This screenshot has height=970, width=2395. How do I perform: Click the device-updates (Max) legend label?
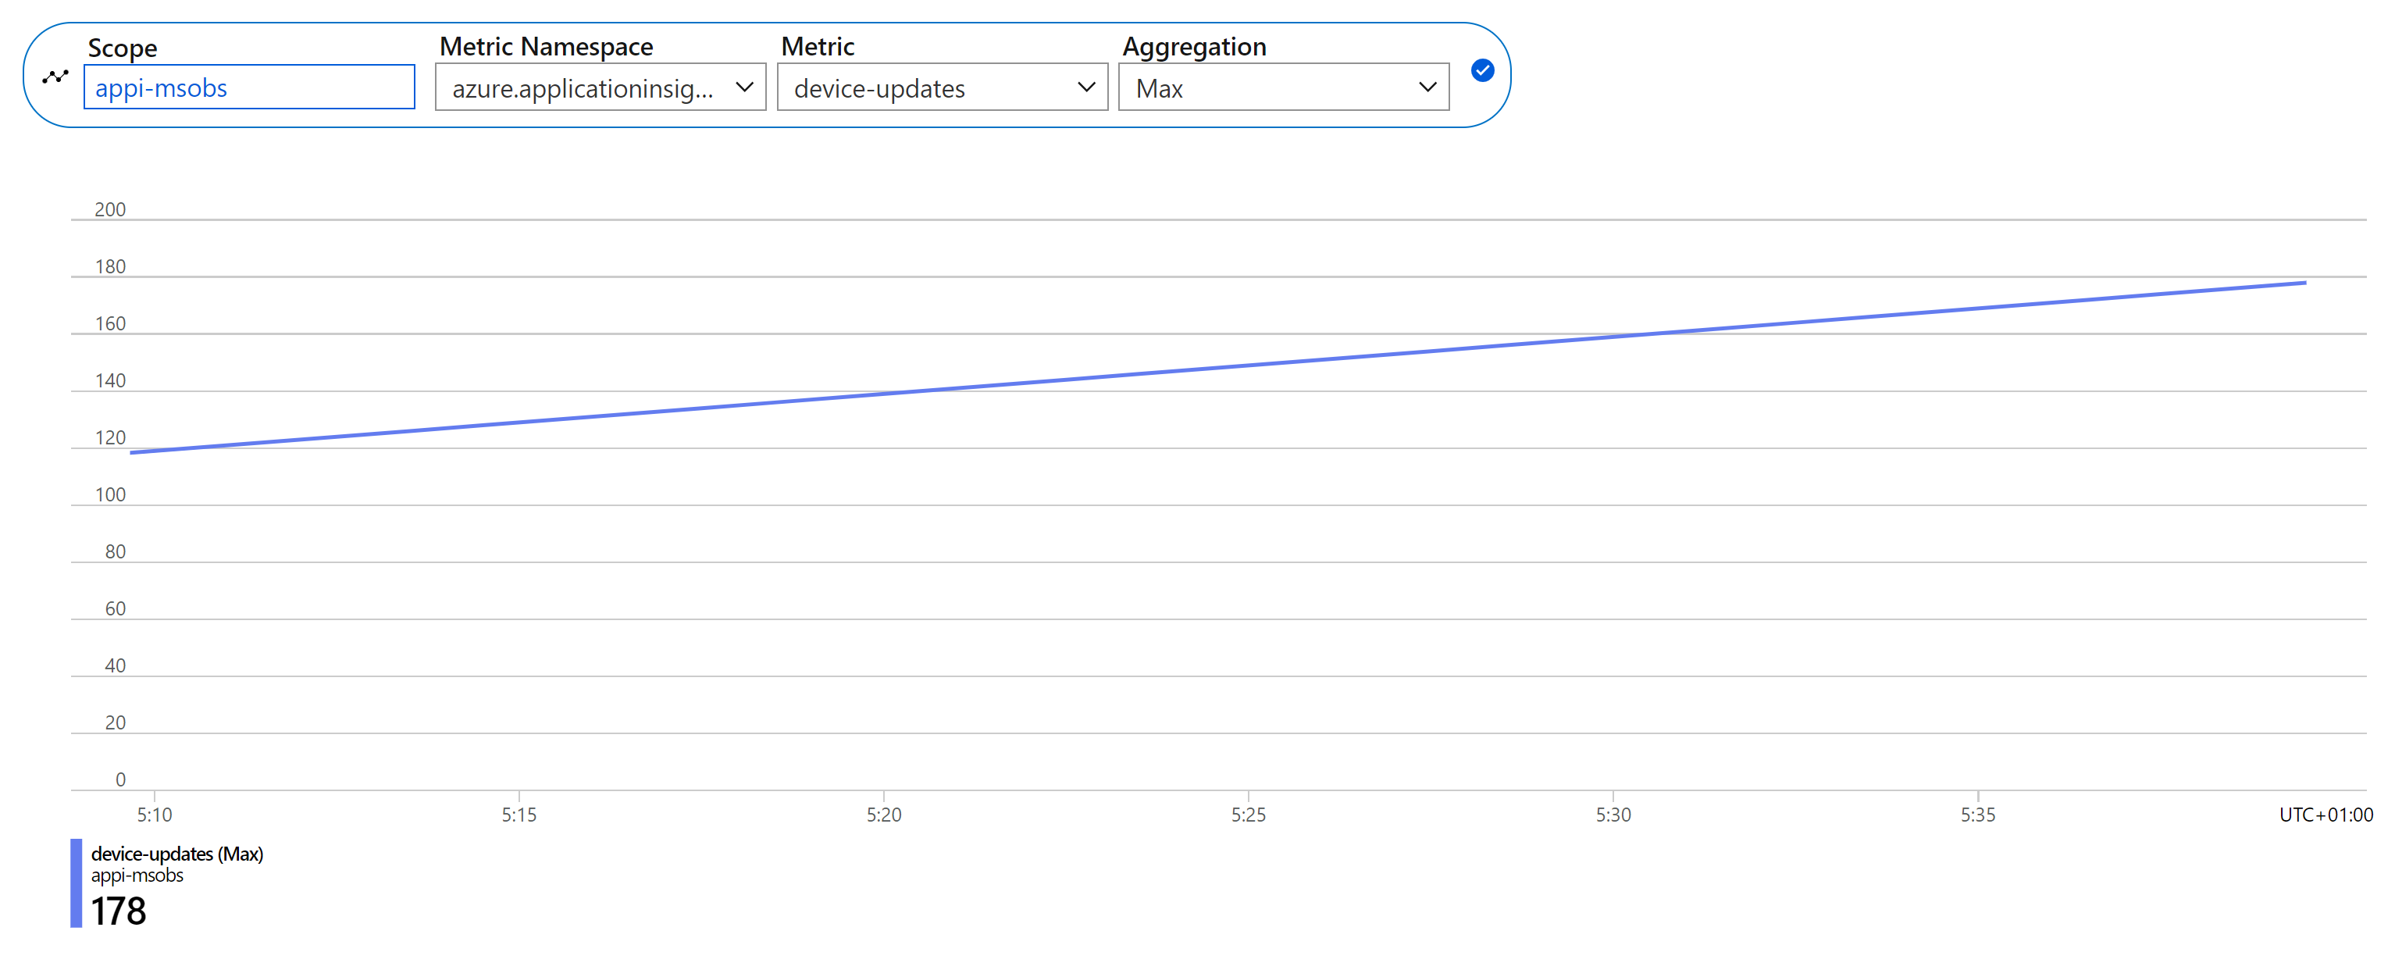point(176,854)
